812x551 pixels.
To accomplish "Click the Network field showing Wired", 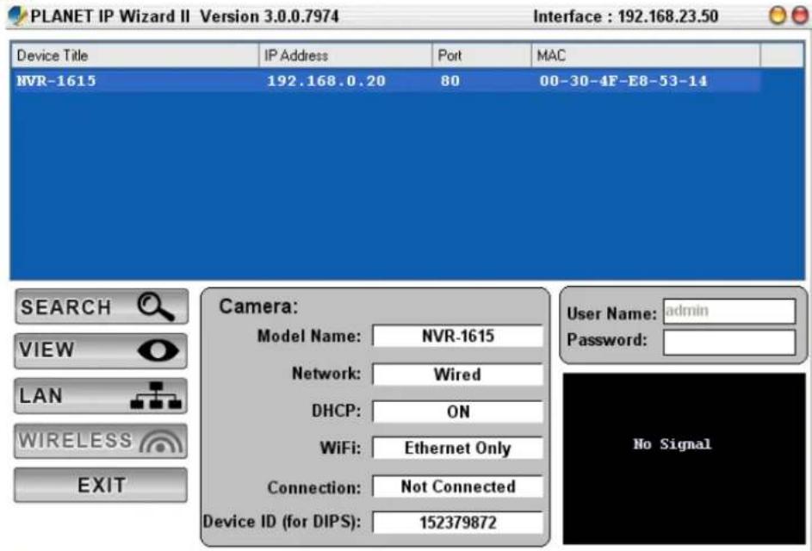I will pyautogui.click(x=458, y=374).
